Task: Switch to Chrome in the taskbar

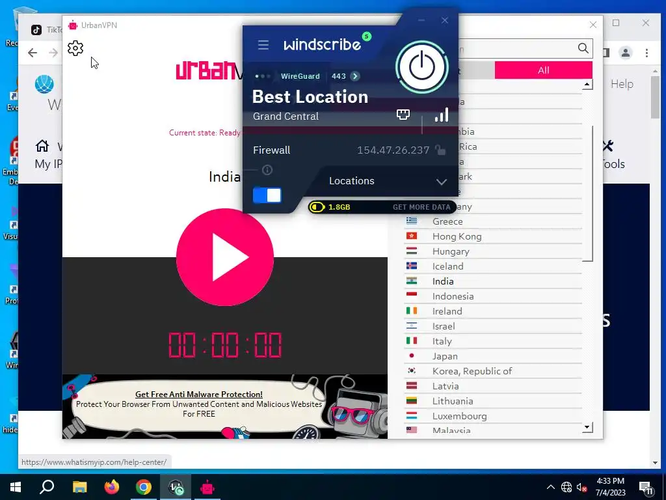Action: pyautogui.click(x=144, y=487)
